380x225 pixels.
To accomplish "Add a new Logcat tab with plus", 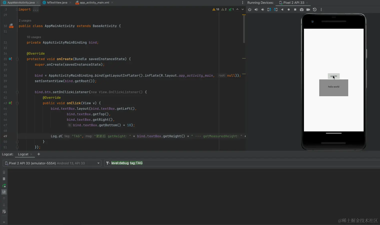I will [x=39, y=154].
